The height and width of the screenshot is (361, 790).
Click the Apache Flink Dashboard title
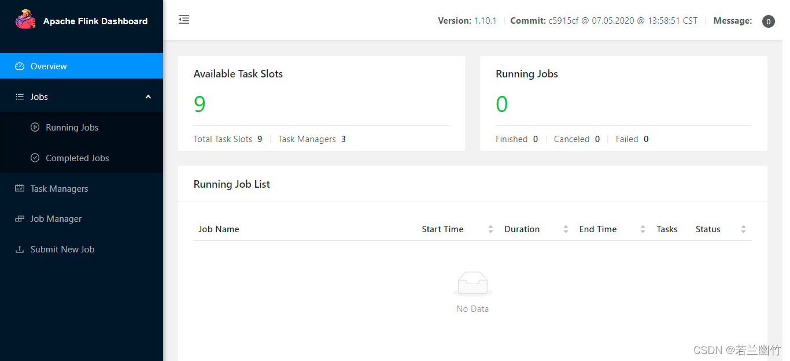tap(95, 21)
